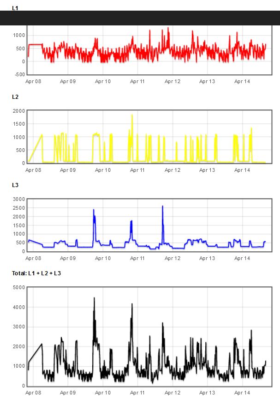
Task: Click inside the black Total line chart
Action: (x=149, y=337)
